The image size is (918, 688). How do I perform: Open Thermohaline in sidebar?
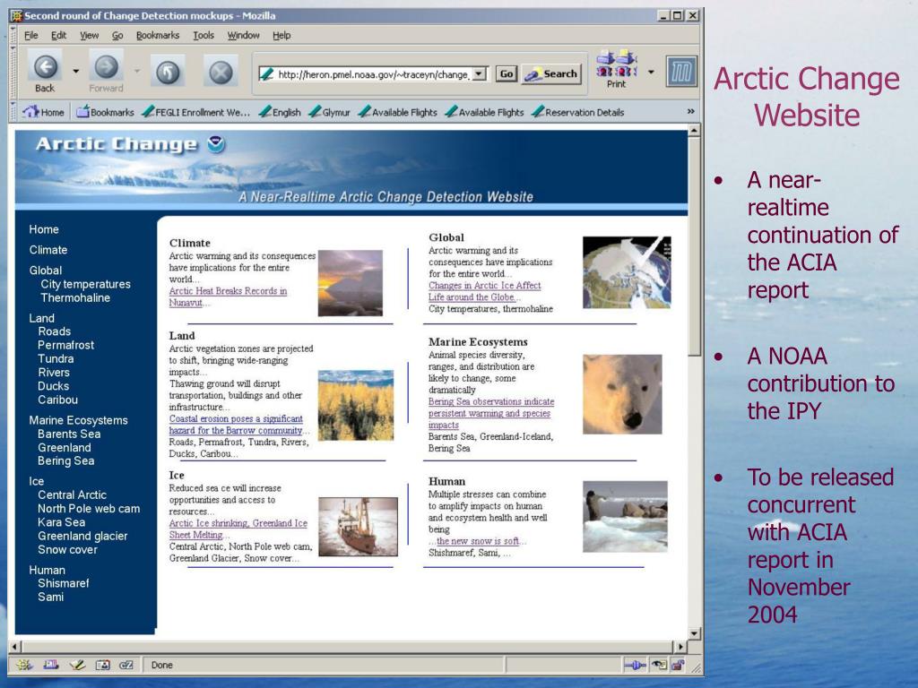pyautogui.click(x=75, y=297)
